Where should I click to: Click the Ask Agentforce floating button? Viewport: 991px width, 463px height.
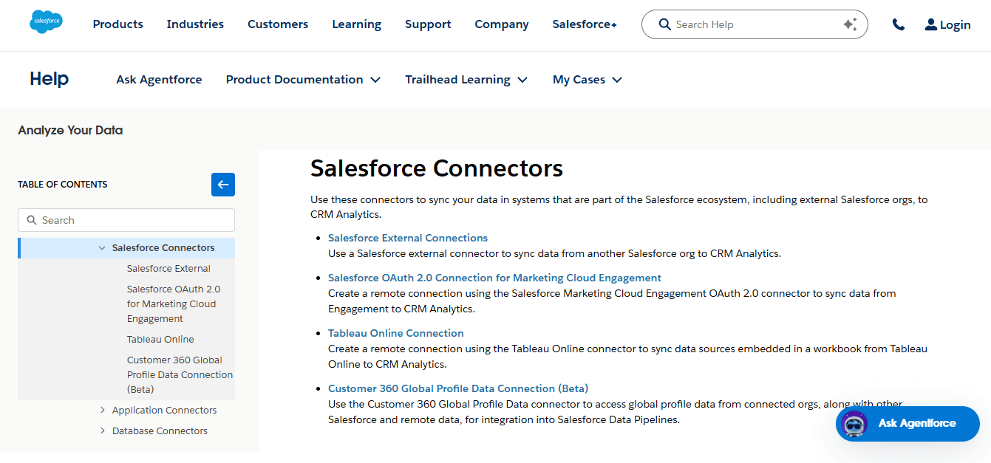point(907,424)
